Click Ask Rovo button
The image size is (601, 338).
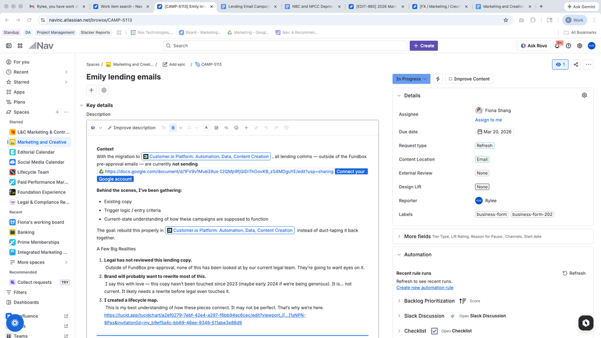(x=534, y=46)
